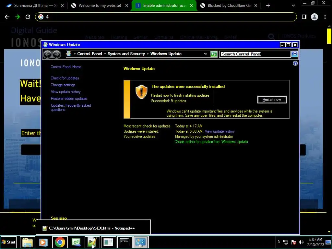Reload the Chrome page
The image size is (332, 249).
(28, 17)
